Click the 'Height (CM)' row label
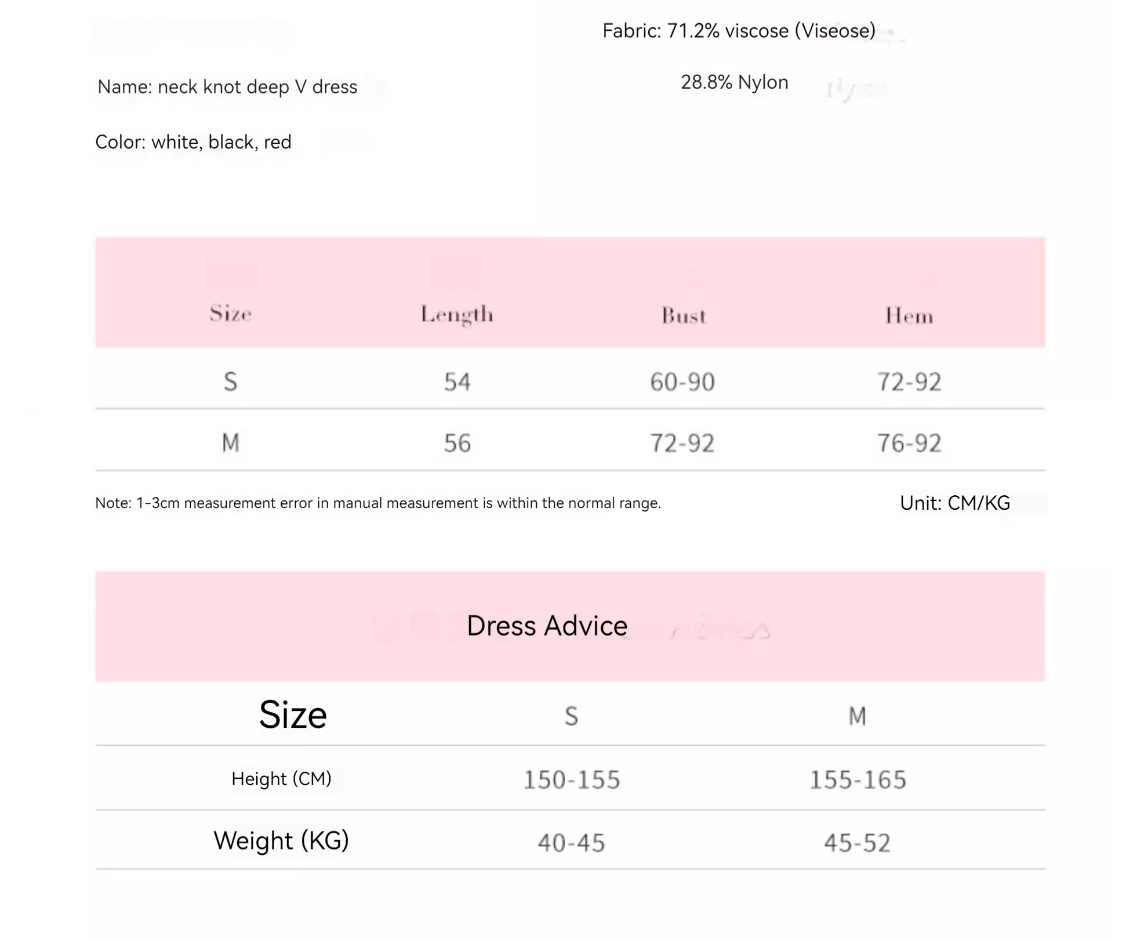Image resolution: width=1137 pixels, height=940 pixels. point(281,779)
